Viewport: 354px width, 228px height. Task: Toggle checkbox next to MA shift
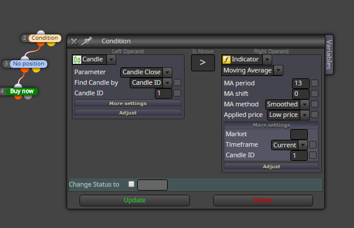(x=314, y=94)
